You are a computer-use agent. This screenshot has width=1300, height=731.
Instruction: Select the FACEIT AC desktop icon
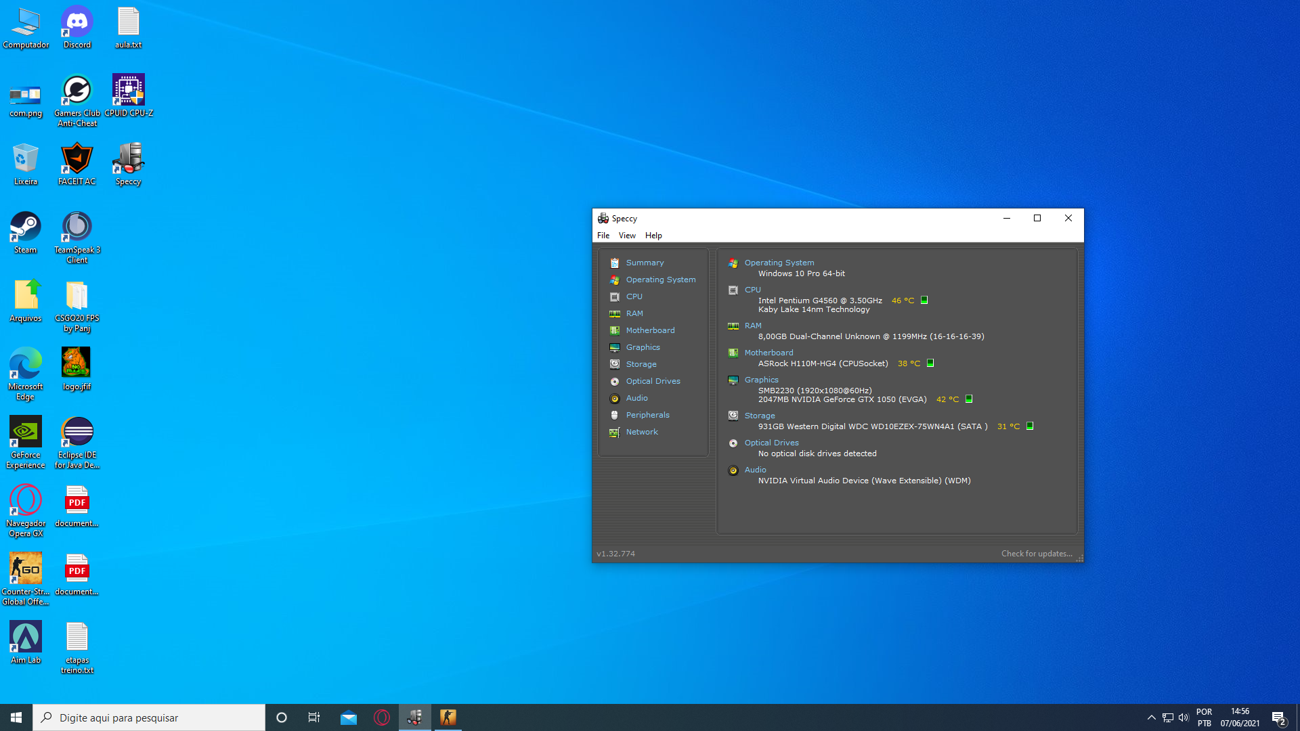pyautogui.click(x=77, y=164)
